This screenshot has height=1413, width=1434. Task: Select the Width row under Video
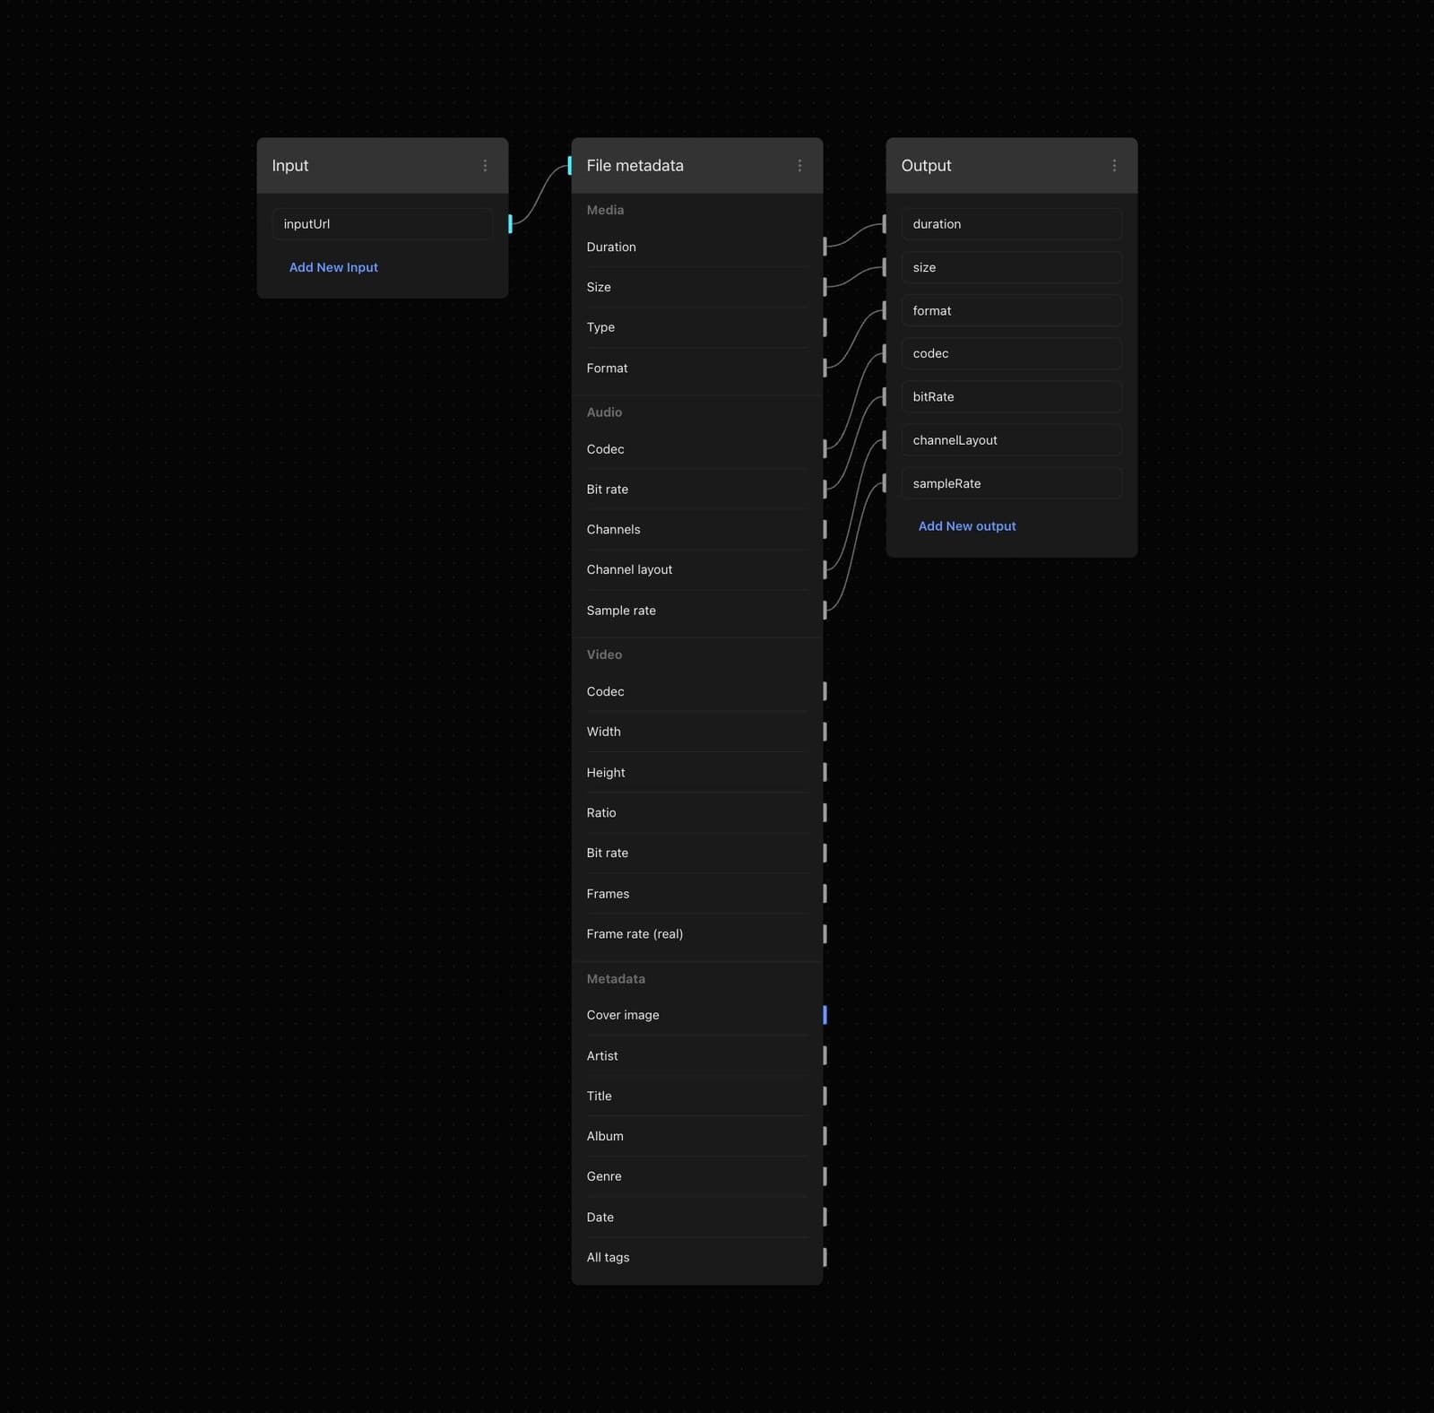[x=695, y=732]
